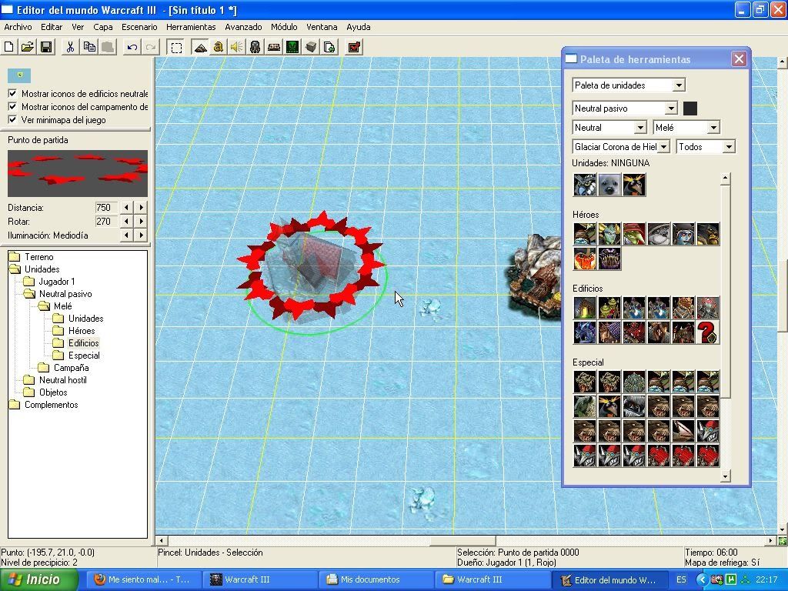
Task: Click the Distancia value field
Action: pos(105,207)
